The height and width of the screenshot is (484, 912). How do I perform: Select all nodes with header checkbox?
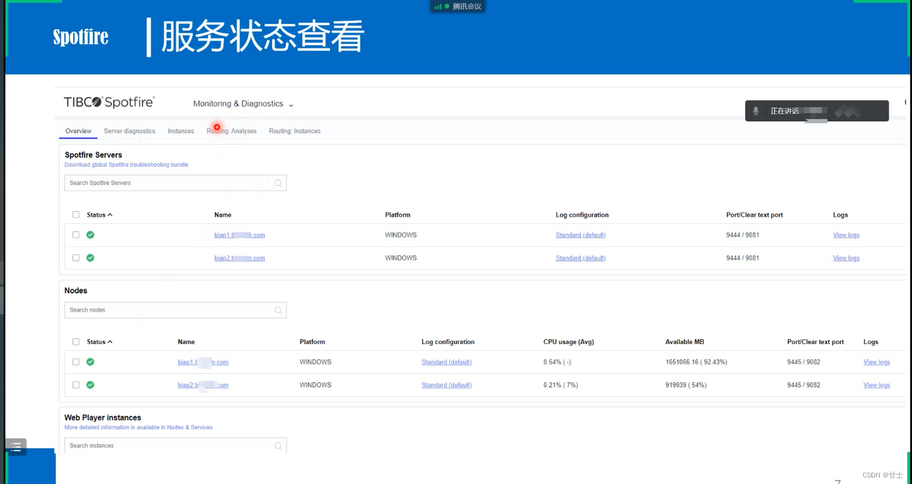tap(76, 342)
